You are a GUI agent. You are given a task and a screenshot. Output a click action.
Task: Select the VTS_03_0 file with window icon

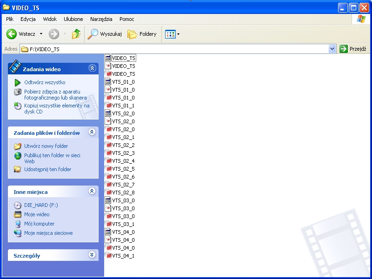tap(120, 200)
